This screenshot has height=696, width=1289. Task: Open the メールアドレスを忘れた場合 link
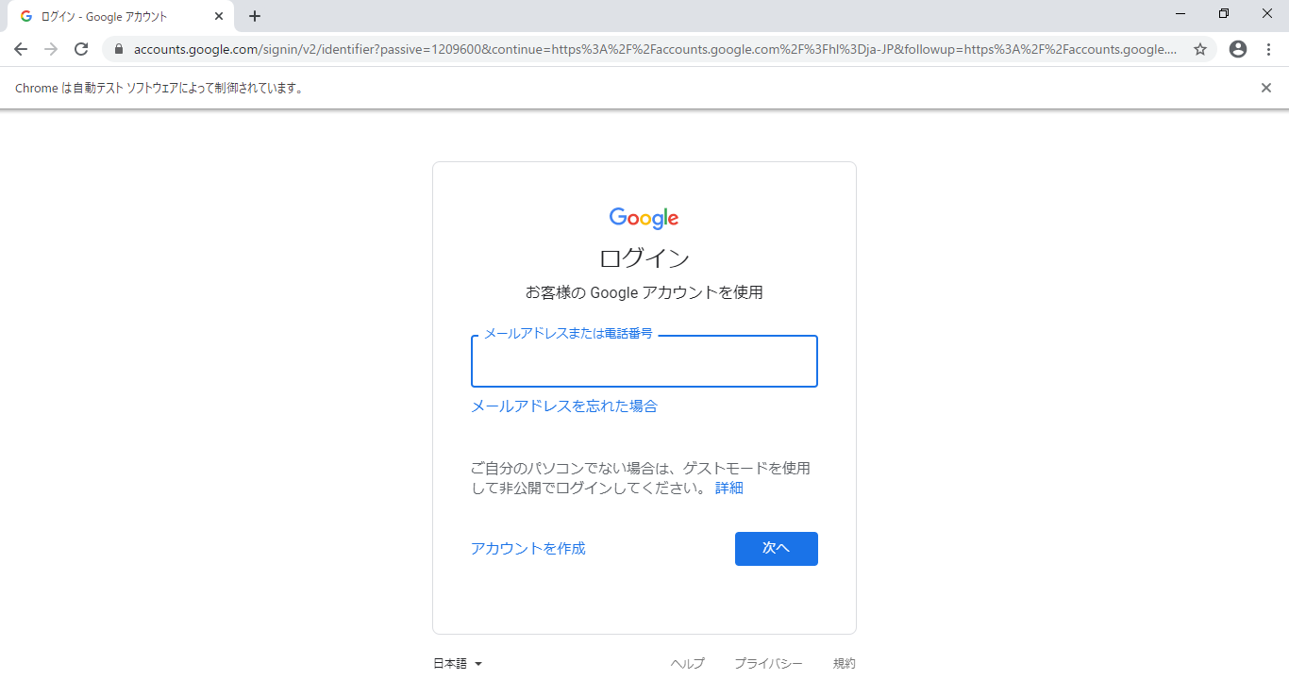564,406
